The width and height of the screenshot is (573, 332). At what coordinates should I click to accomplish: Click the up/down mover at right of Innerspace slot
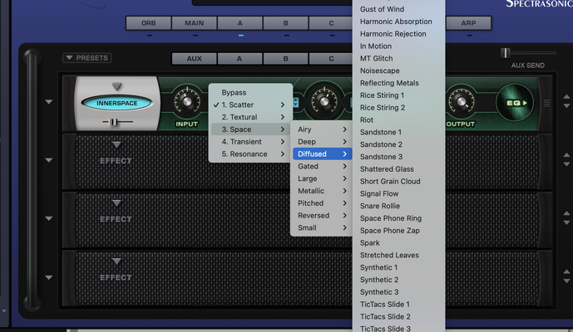[566, 101]
